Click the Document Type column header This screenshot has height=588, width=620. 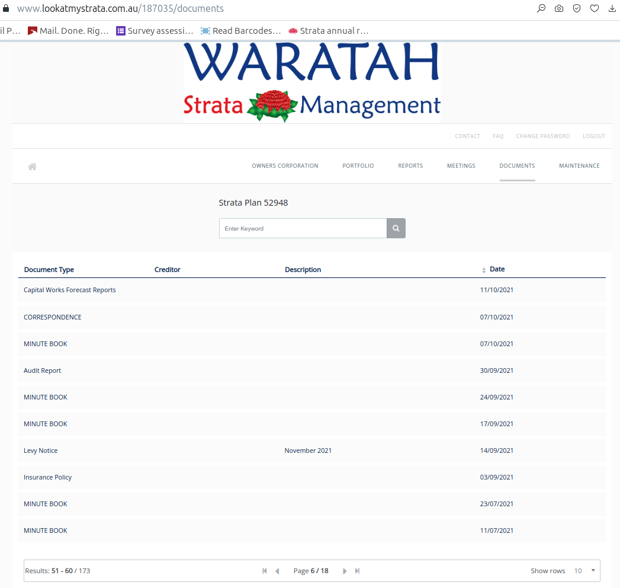tap(49, 270)
